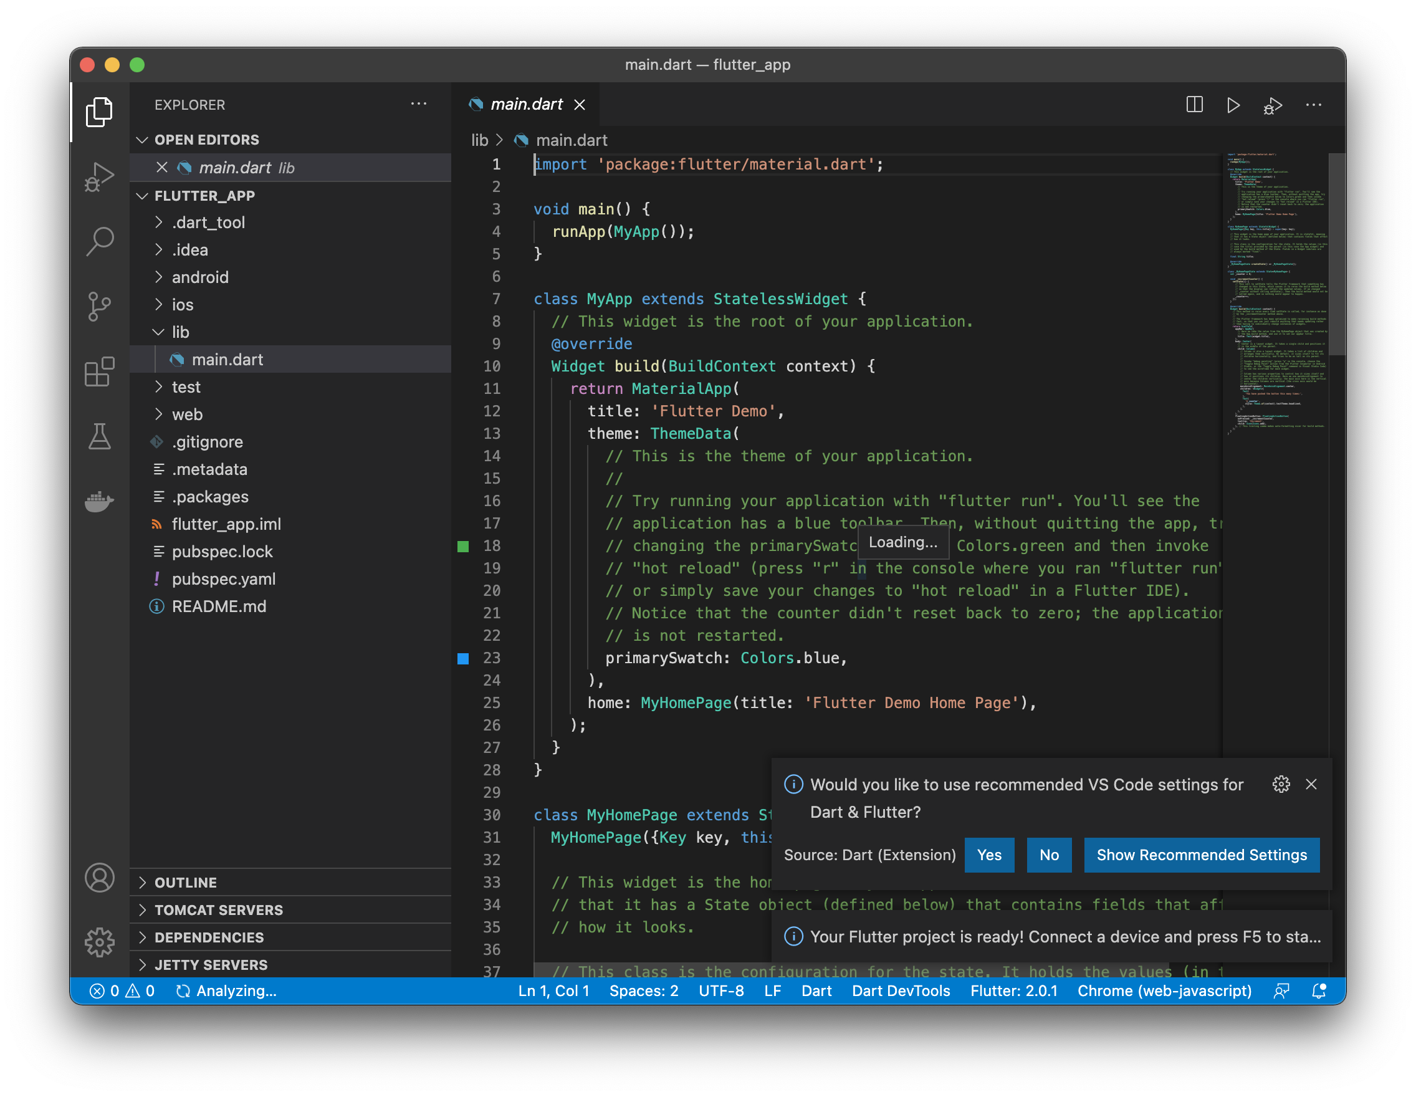The height and width of the screenshot is (1097, 1416).
Task: Split the editor right
Action: (x=1194, y=104)
